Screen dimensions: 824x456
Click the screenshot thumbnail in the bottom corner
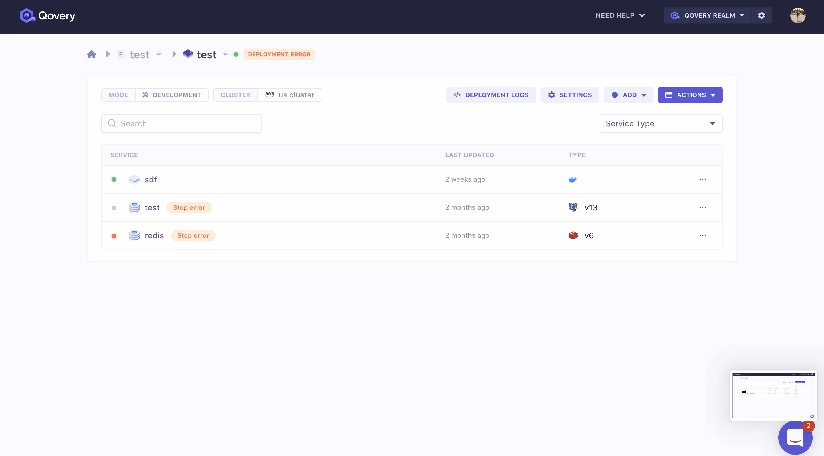coord(773,395)
